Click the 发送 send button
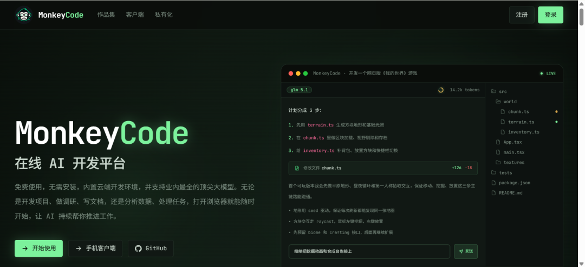Viewport: 585px width, 267px height. coord(466,251)
